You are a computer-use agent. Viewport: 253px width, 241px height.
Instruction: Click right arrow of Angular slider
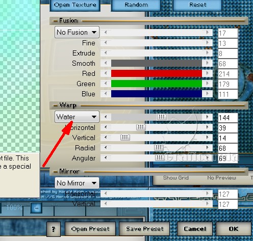point(208,158)
